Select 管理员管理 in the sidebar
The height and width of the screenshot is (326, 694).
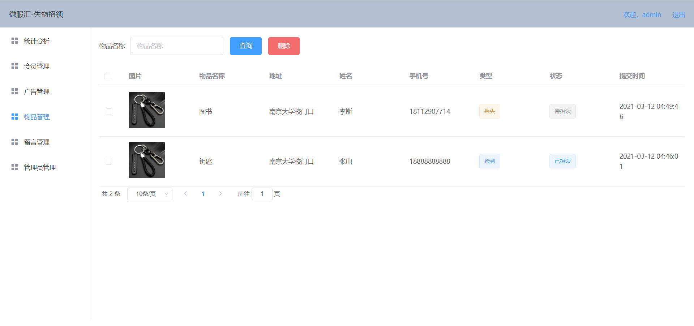40,167
